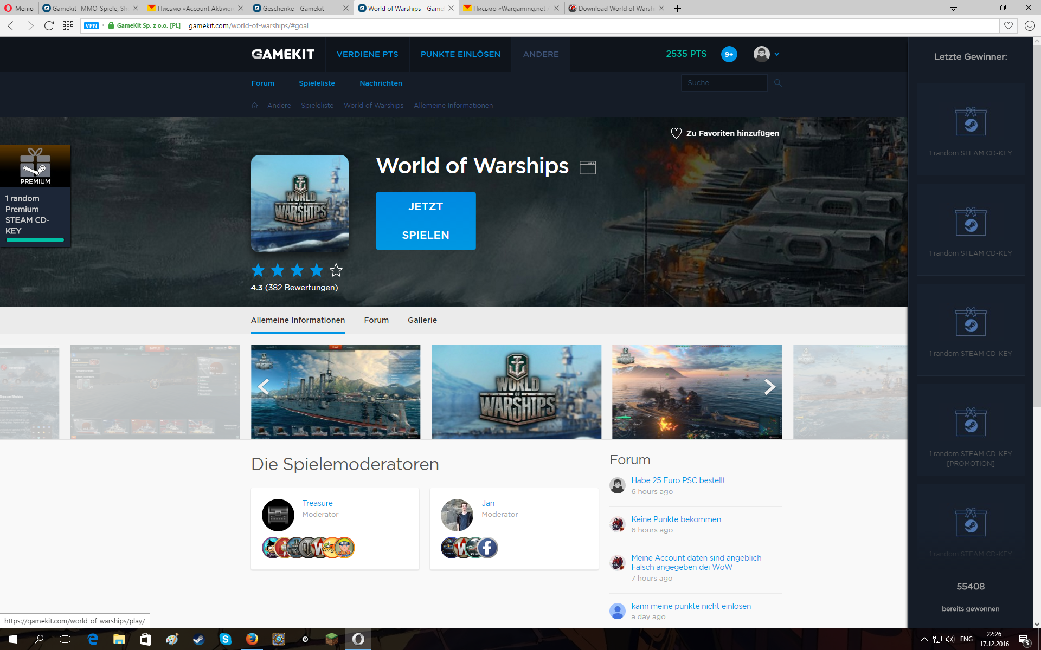Image resolution: width=1041 pixels, height=650 pixels.
Task: Click the World of Warships game cover image
Action: [x=300, y=204]
